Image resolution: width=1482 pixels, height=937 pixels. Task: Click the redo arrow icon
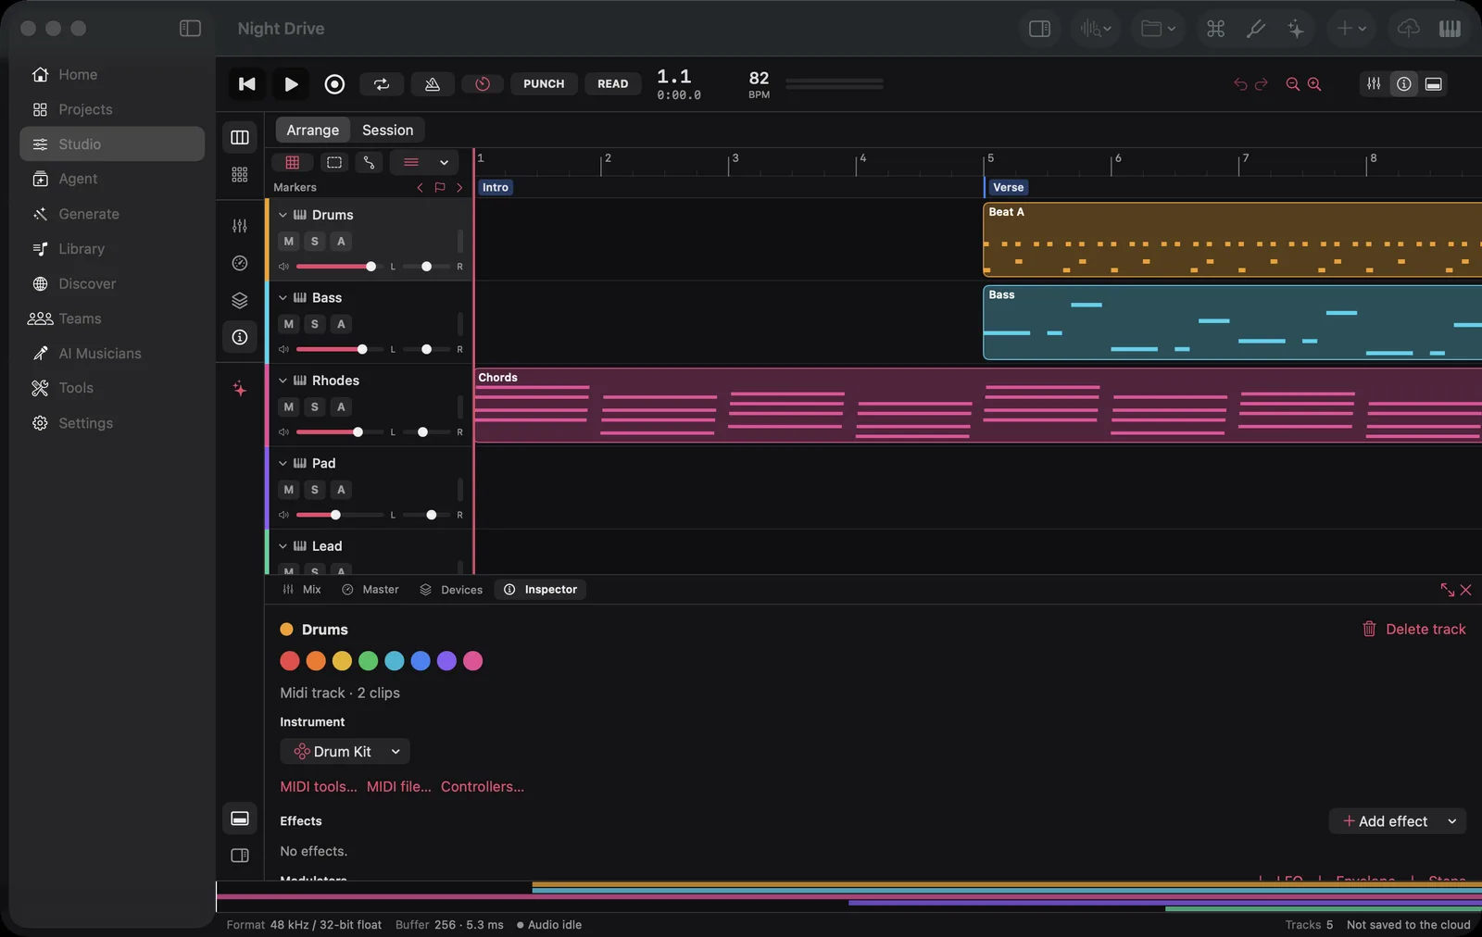point(1261,84)
